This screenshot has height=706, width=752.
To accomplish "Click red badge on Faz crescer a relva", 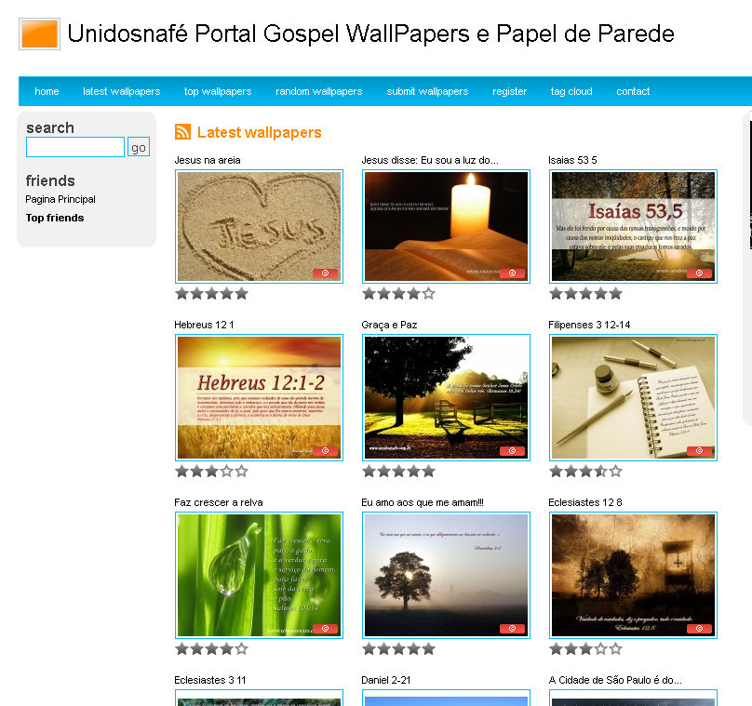I will click(x=325, y=629).
